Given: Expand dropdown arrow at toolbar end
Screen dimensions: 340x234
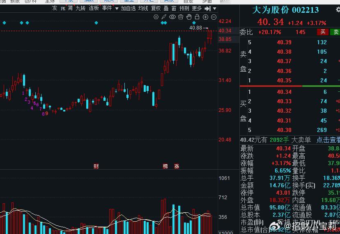Looking at the screenshot, I should 214,9.
